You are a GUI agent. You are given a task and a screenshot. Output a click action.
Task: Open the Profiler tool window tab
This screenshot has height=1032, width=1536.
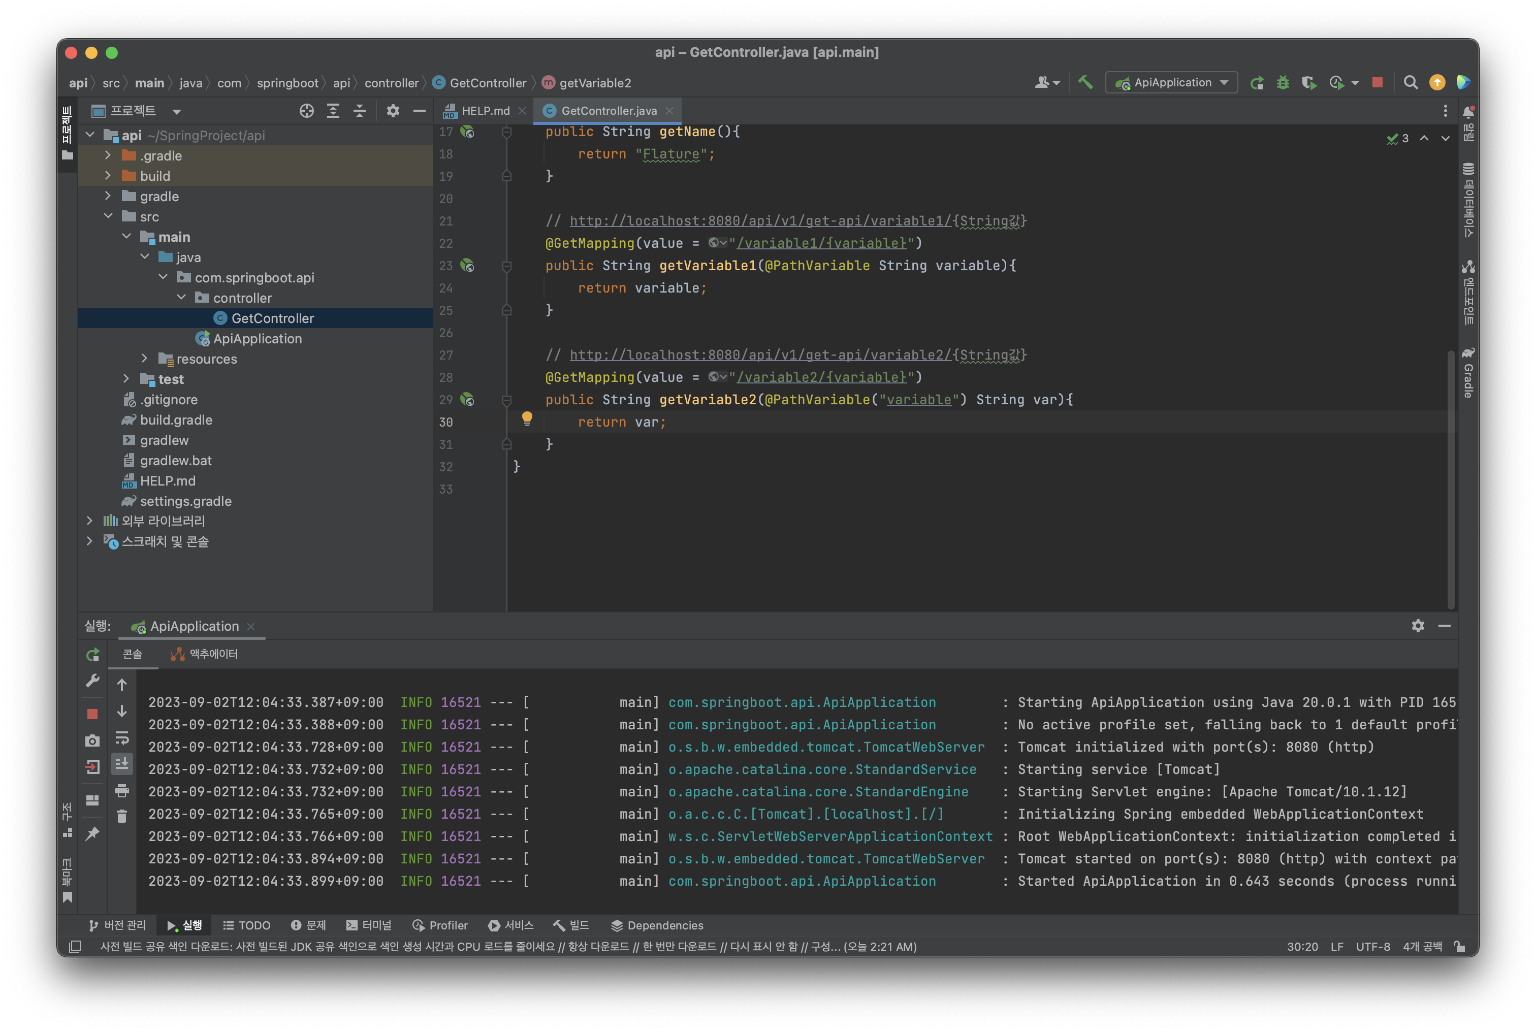[x=439, y=925]
